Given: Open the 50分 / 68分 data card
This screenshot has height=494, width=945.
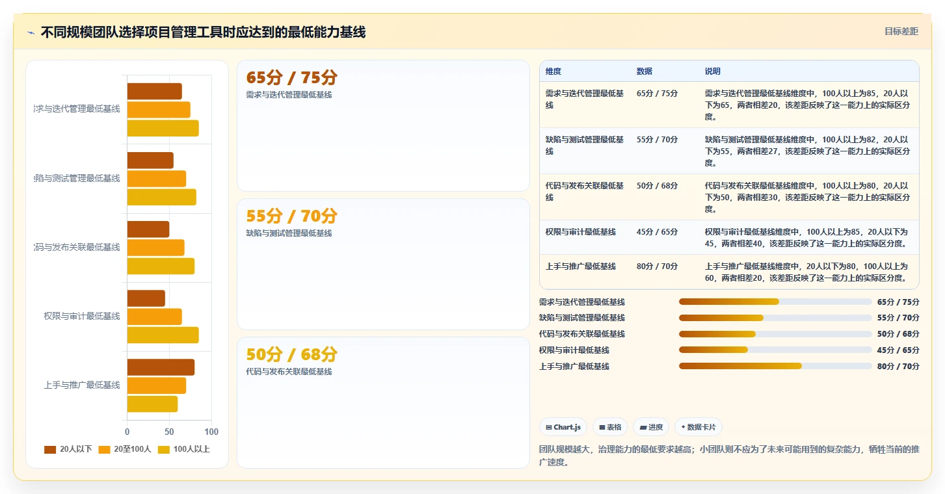Looking at the screenshot, I should 383,402.
